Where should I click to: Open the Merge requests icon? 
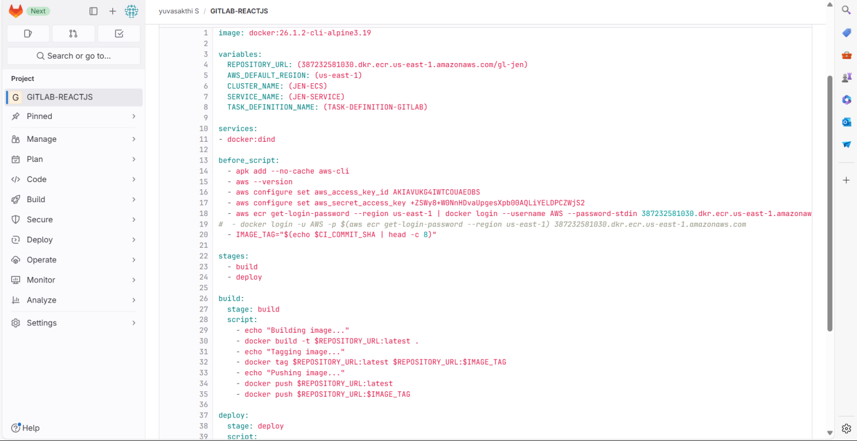(x=73, y=33)
